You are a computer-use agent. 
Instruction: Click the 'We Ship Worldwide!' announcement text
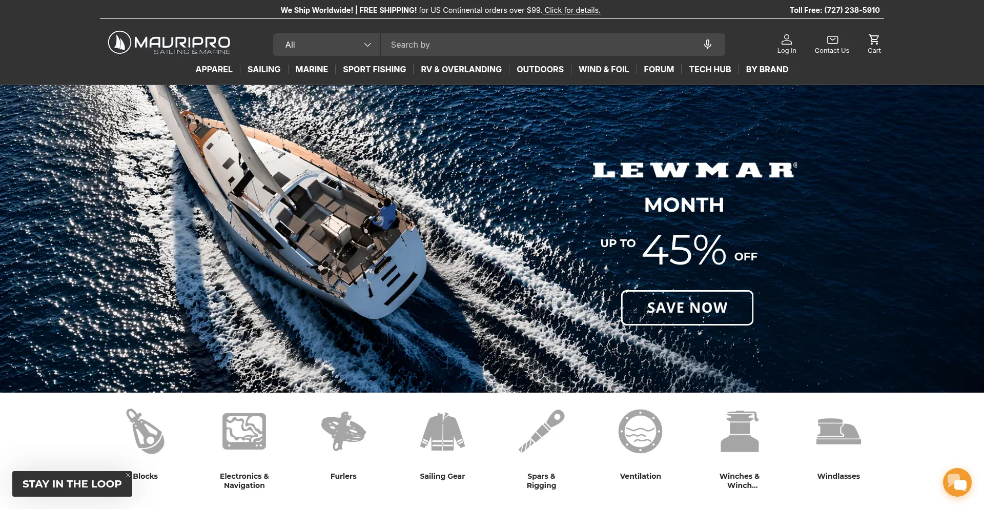click(x=317, y=10)
